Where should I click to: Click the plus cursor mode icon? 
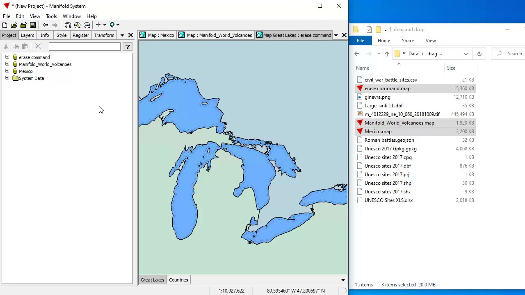click(x=98, y=25)
